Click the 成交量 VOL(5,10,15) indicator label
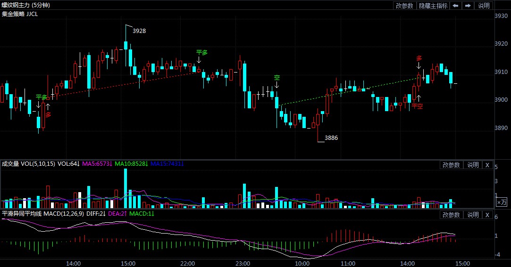511x267 pixels. 28,164
